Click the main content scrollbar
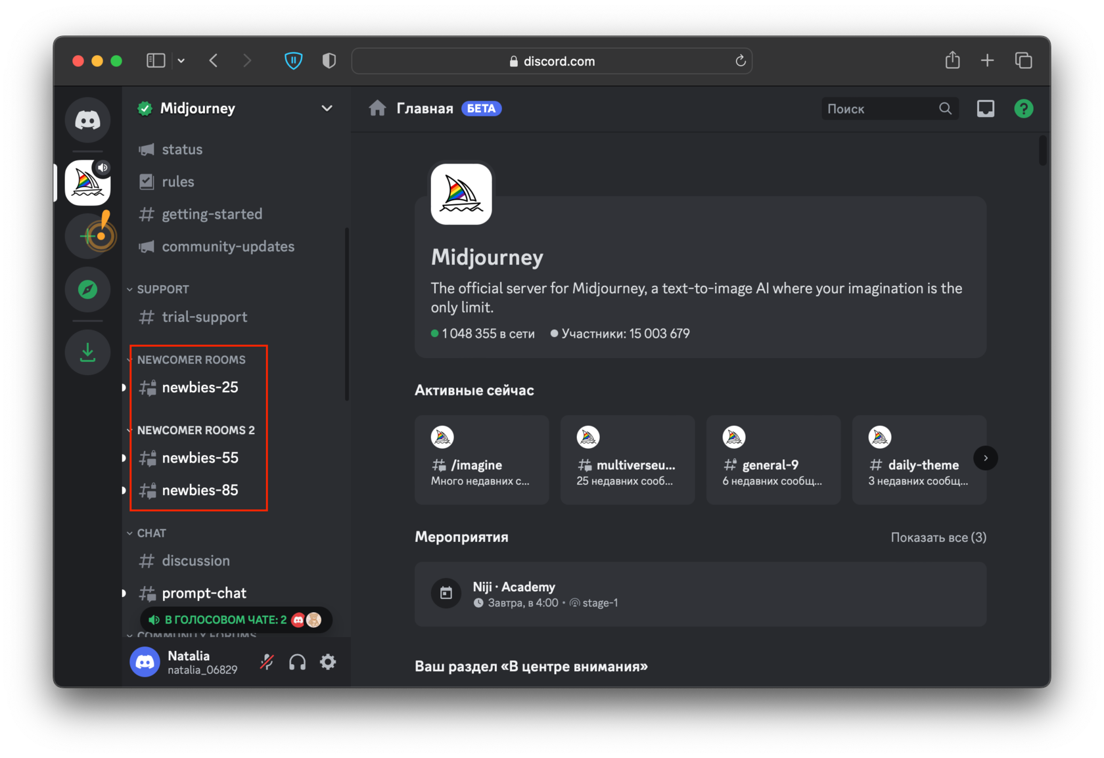Image resolution: width=1104 pixels, height=758 pixels. point(1043,151)
